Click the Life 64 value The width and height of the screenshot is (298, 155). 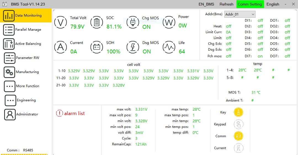182,52
